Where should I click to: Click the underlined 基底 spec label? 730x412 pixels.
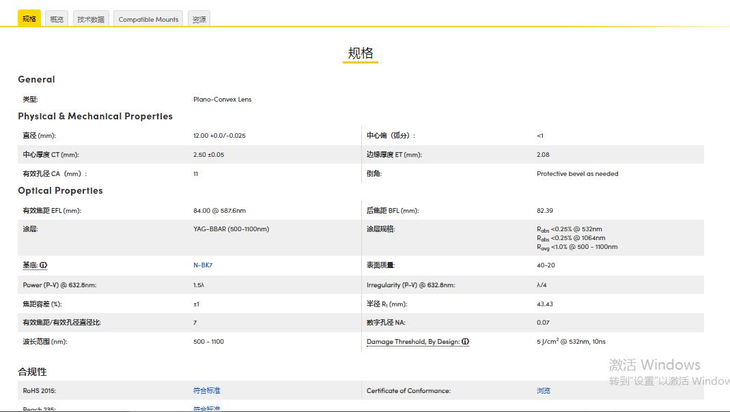tap(31, 265)
